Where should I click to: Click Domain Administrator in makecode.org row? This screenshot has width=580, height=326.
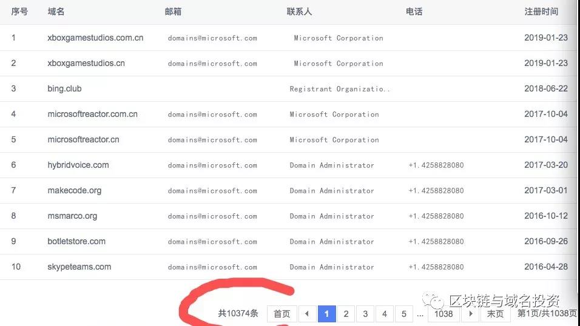click(x=332, y=191)
